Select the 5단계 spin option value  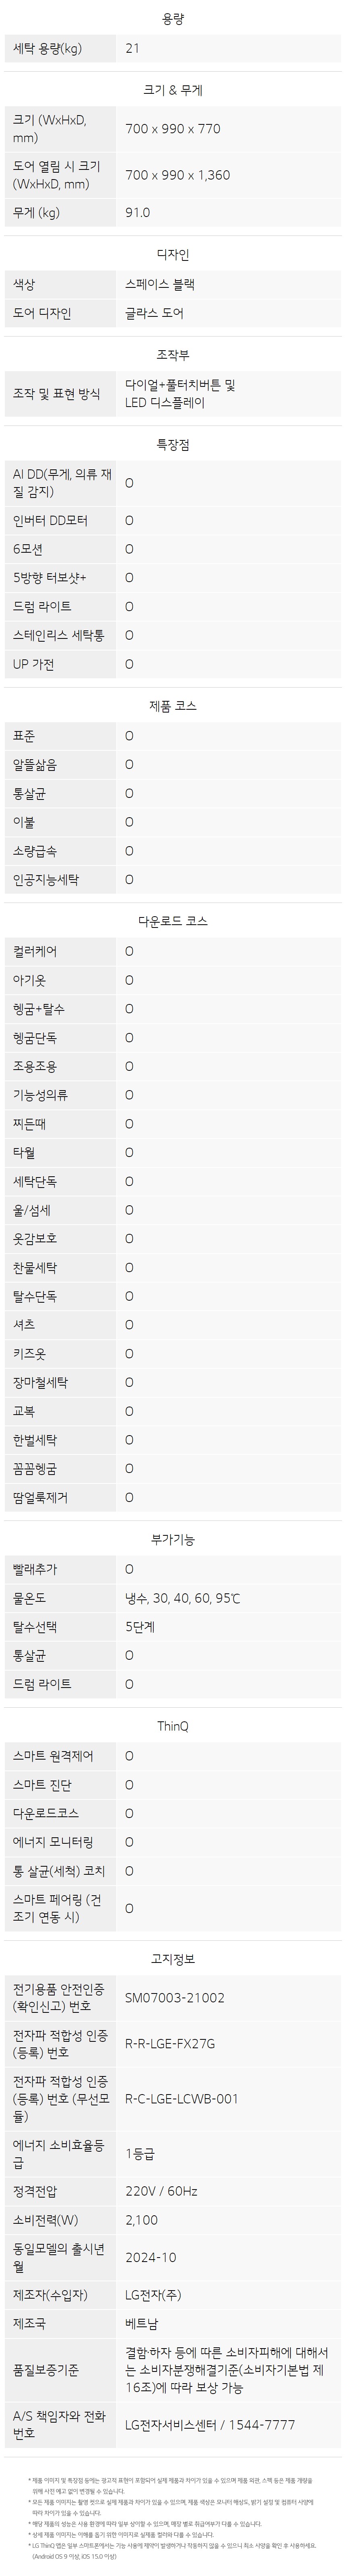(x=140, y=1627)
